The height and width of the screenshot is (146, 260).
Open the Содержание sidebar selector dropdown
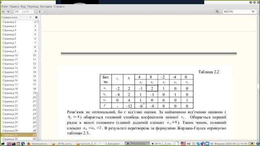point(30,17)
